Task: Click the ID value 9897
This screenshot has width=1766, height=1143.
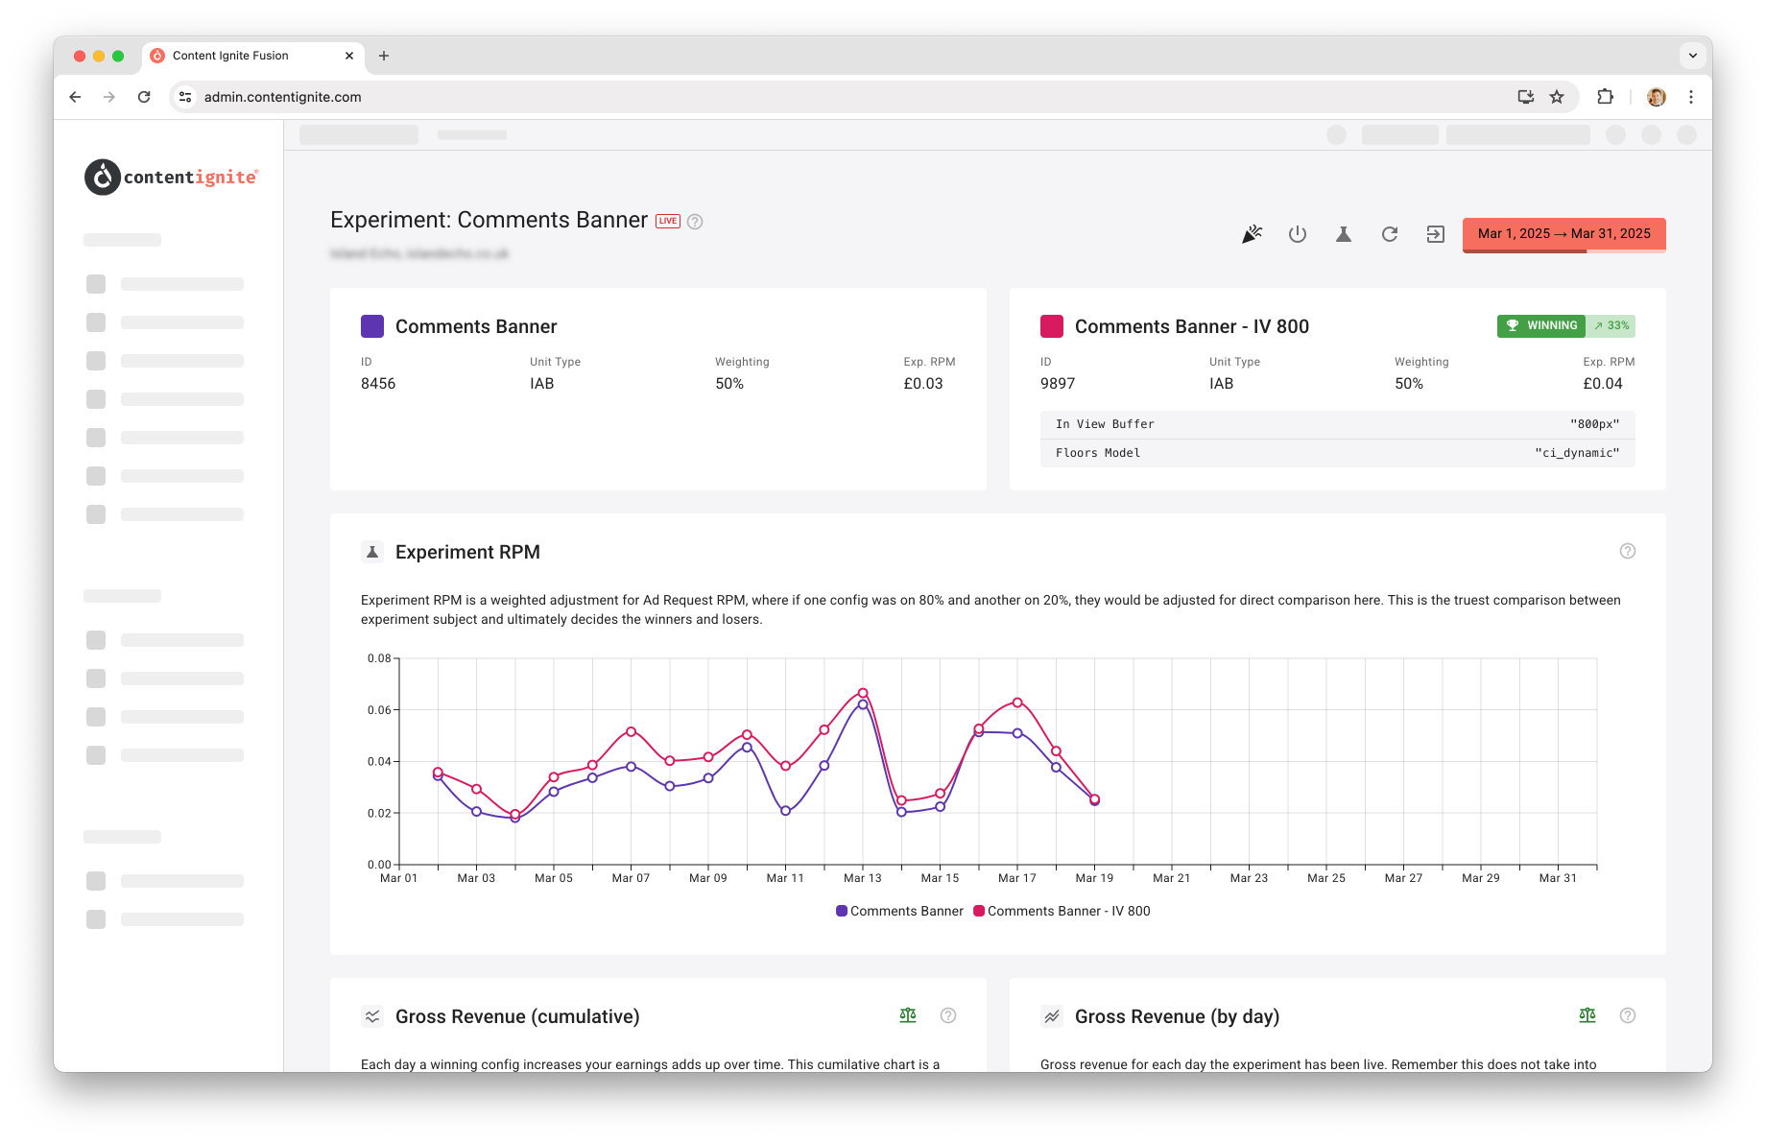Action: 1058,384
